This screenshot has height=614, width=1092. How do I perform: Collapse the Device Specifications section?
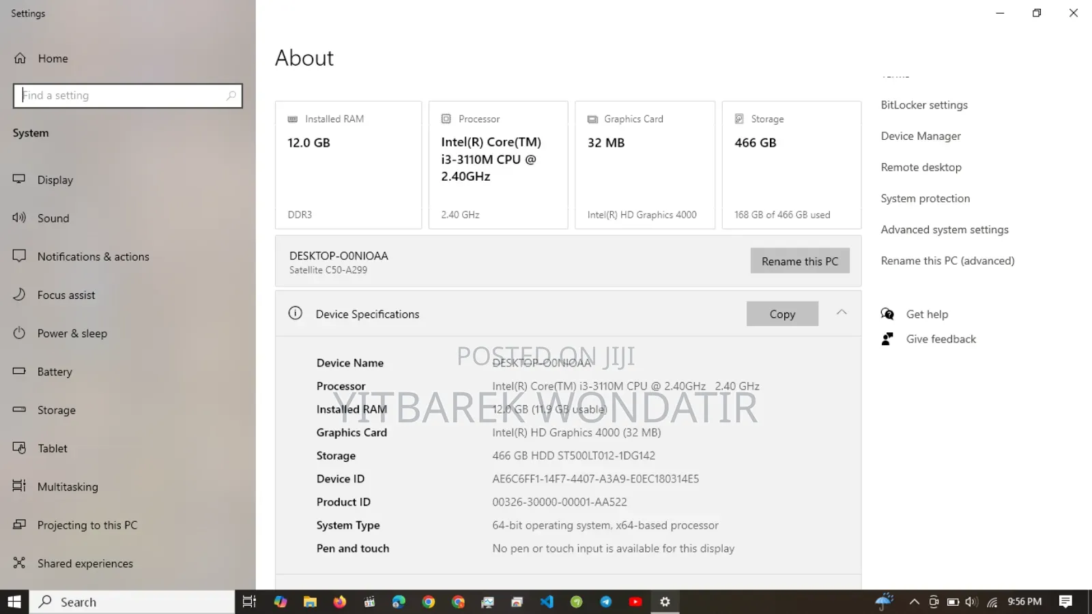click(841, 313)
